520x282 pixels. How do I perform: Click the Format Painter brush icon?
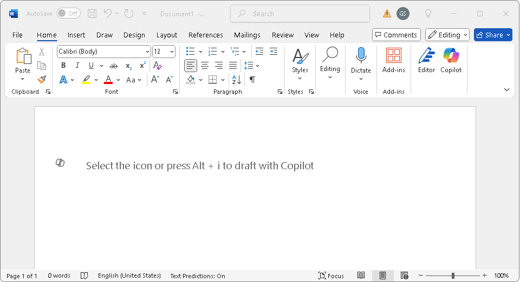(42, 80)
